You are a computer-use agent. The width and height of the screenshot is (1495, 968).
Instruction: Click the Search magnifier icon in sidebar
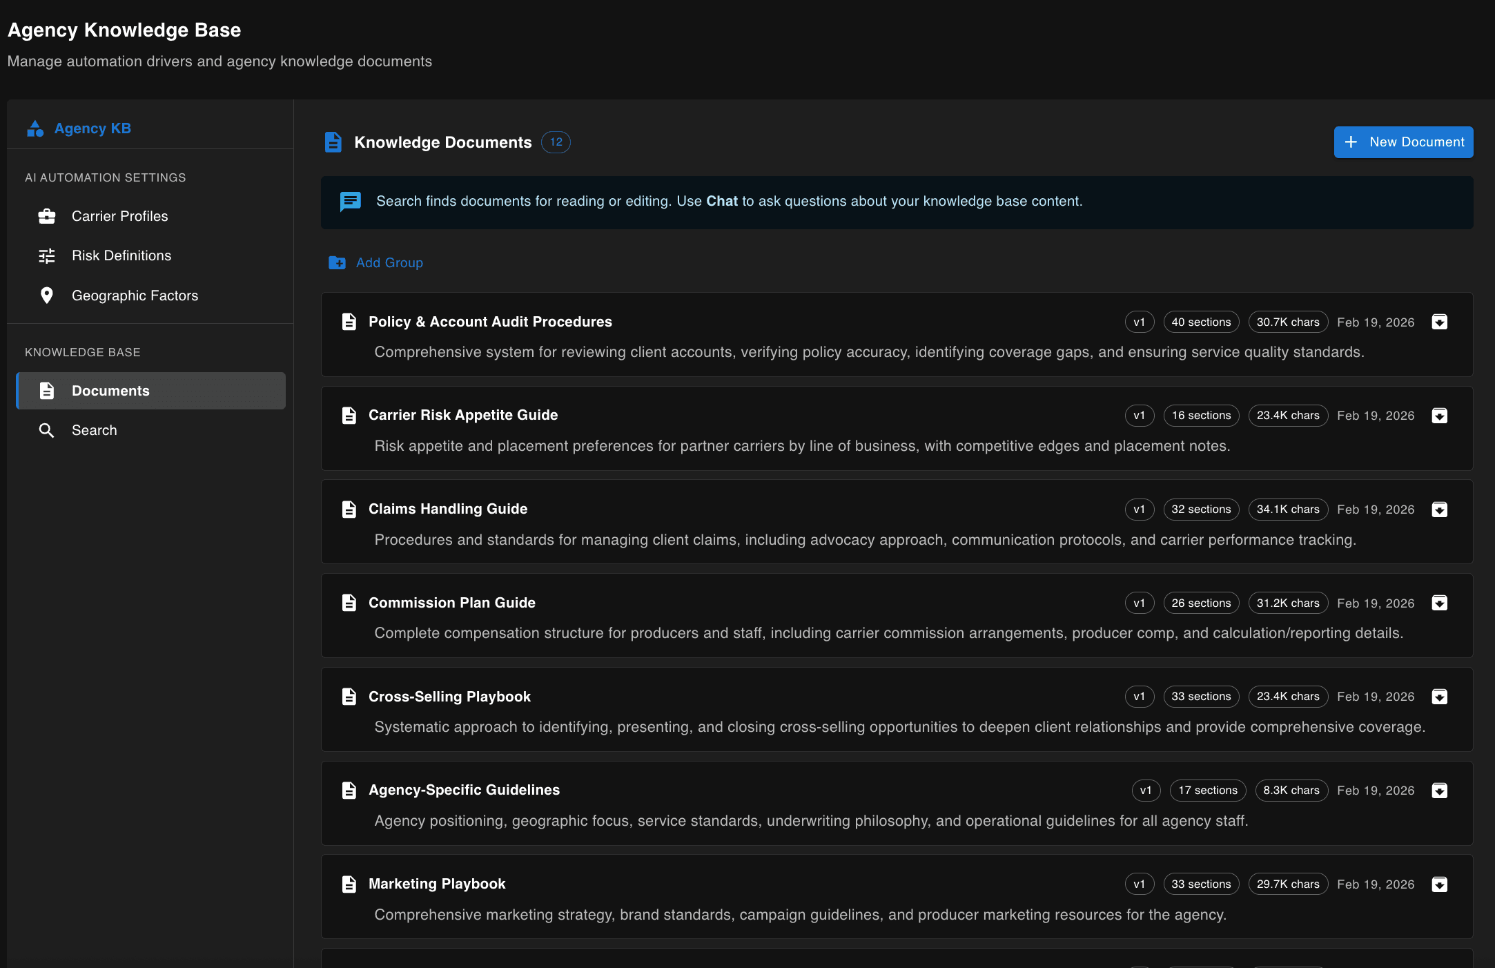click(x=47, y=430)
